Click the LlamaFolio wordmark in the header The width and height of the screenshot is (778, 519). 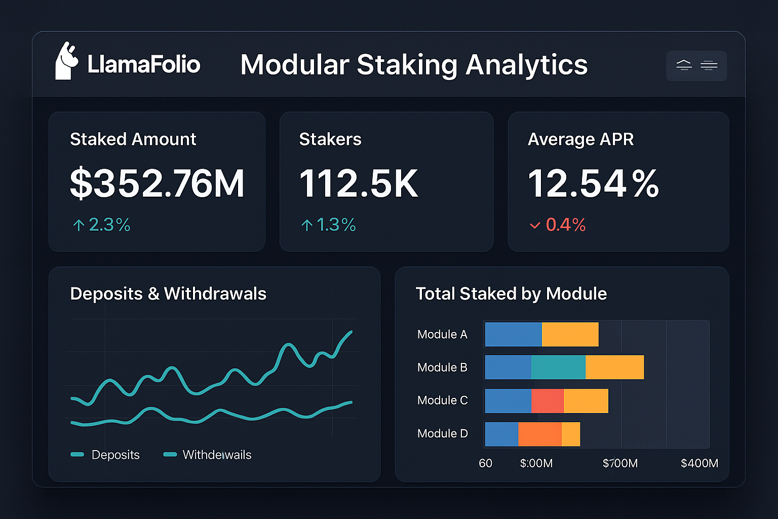point(143,64)
